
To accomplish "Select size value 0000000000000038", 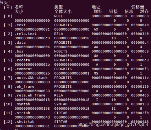I will pyautogui.click(x=32, y=91).
